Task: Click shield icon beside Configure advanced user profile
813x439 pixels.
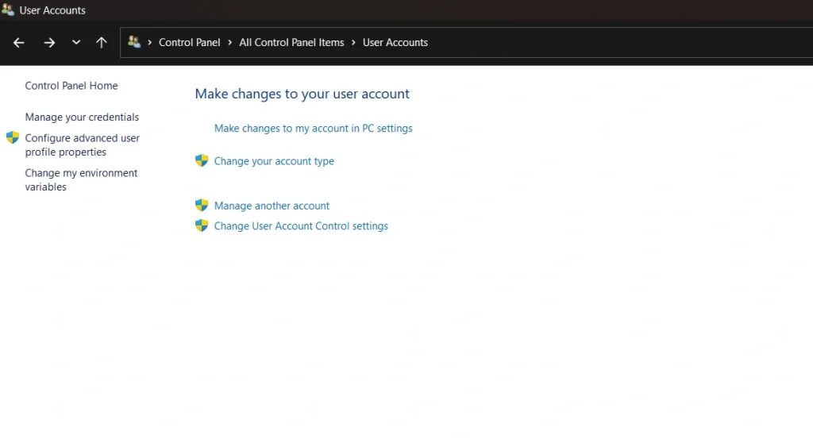Action: [x=13, y=138]
